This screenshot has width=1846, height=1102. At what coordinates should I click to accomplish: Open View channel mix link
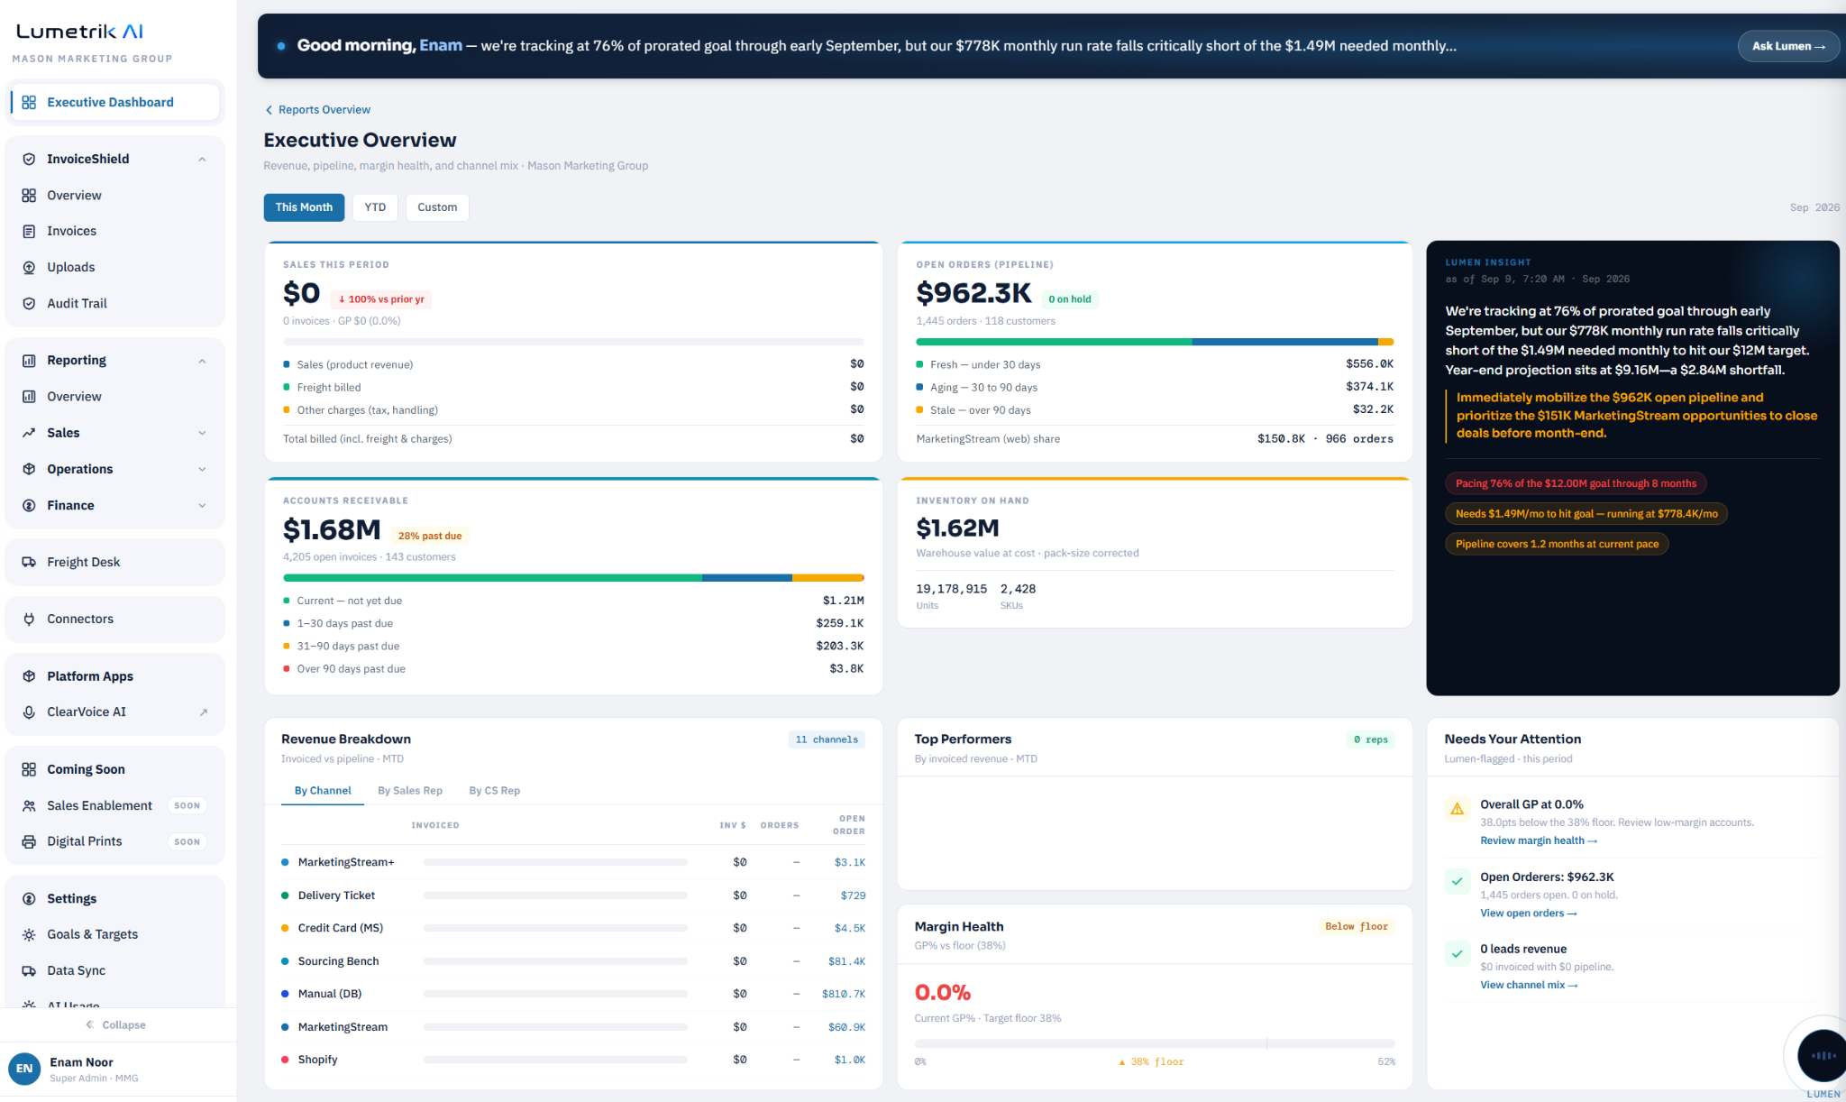pos(1529,986)
